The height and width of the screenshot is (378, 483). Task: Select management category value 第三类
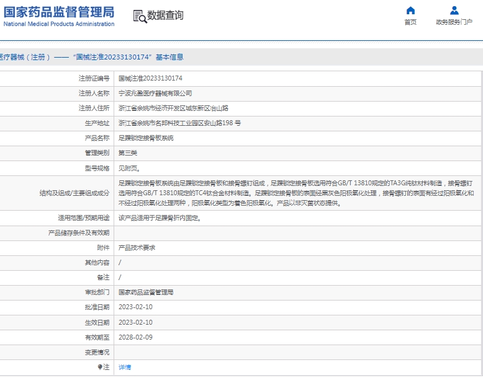point(128,153)
